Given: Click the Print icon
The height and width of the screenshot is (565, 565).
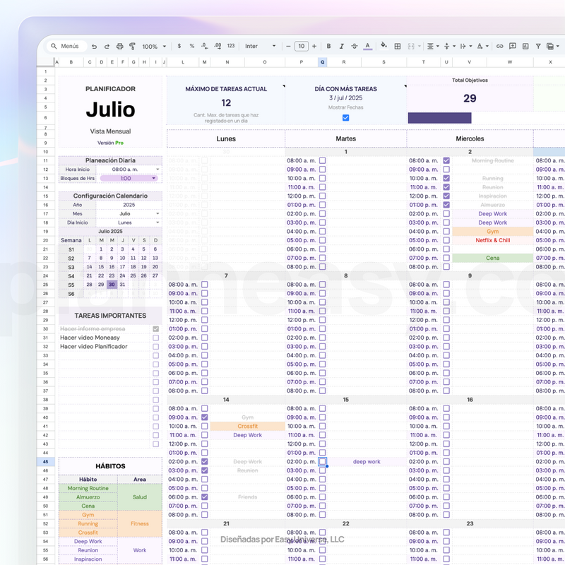Looking at the screenshot, I should 119,47.
